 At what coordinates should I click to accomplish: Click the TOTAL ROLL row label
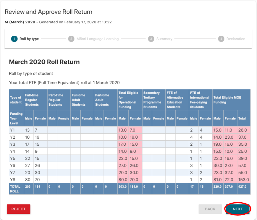[16, 189]
